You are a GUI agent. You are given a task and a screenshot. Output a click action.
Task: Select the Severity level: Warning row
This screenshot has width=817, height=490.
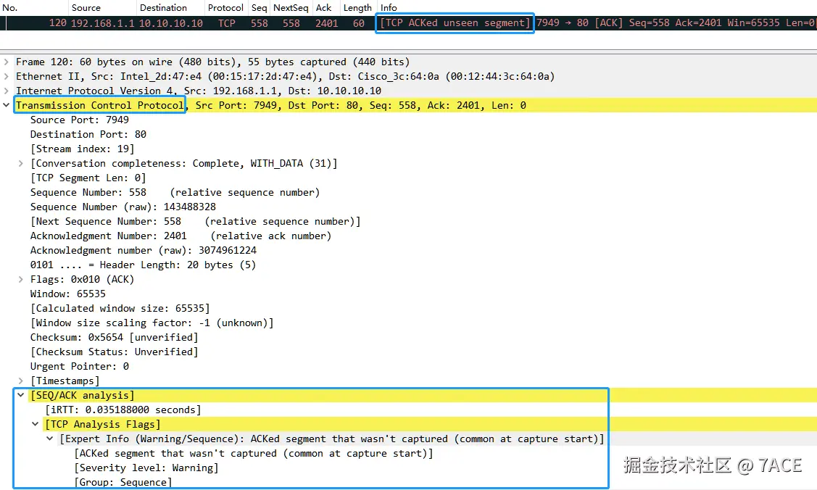point(146,468)
